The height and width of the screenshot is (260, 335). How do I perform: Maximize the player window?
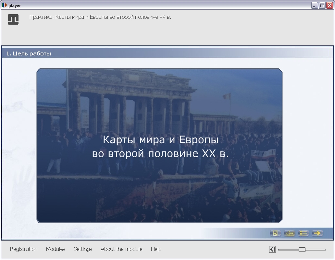(x=322, y=5)
